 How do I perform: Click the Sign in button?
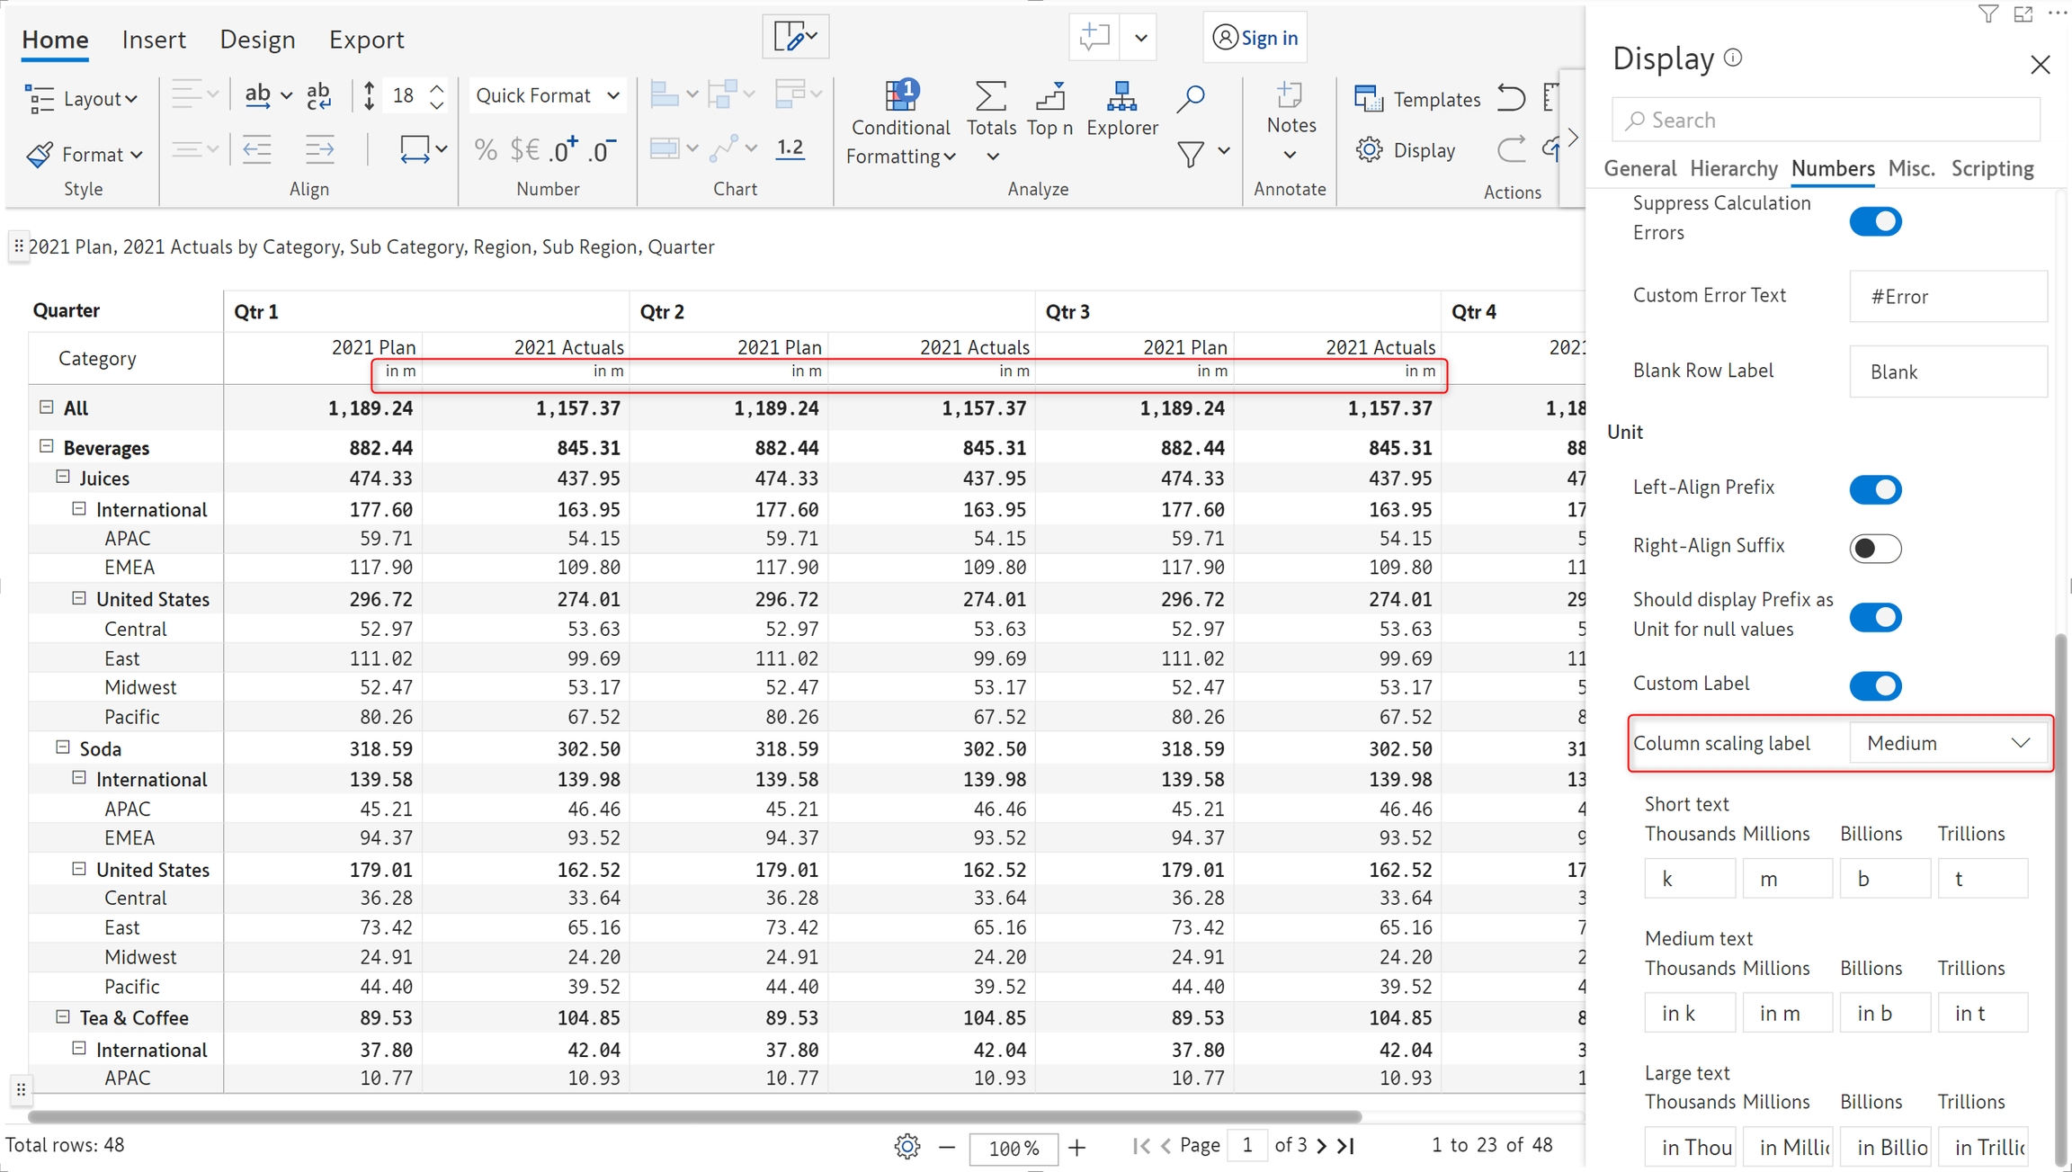tap(1255, 38)
